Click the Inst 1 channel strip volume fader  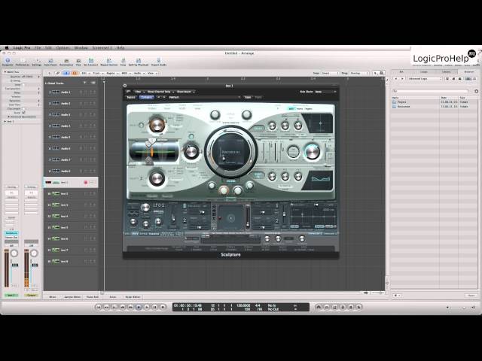coord(15,265)
